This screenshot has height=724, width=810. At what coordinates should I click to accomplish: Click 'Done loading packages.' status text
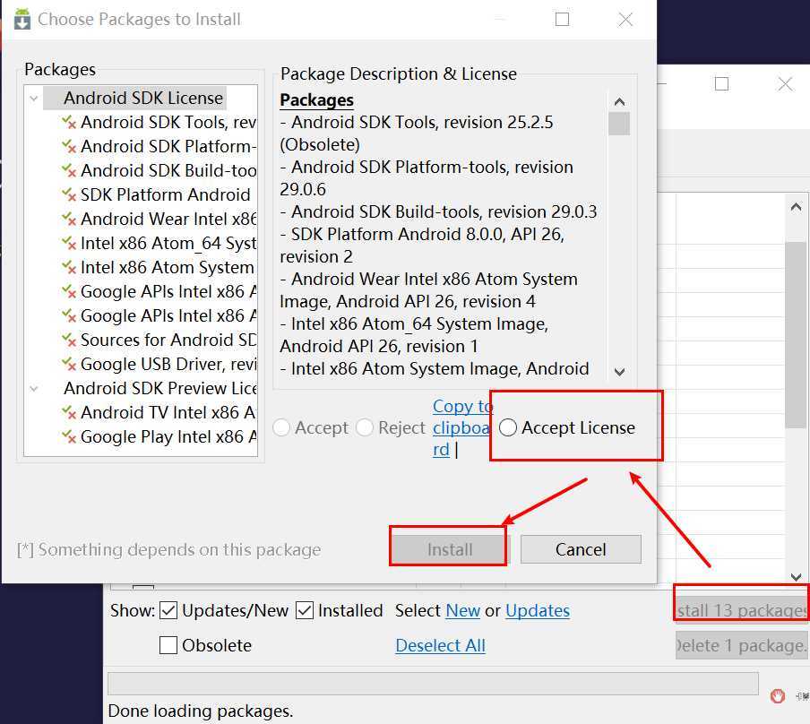click(201, 711)
